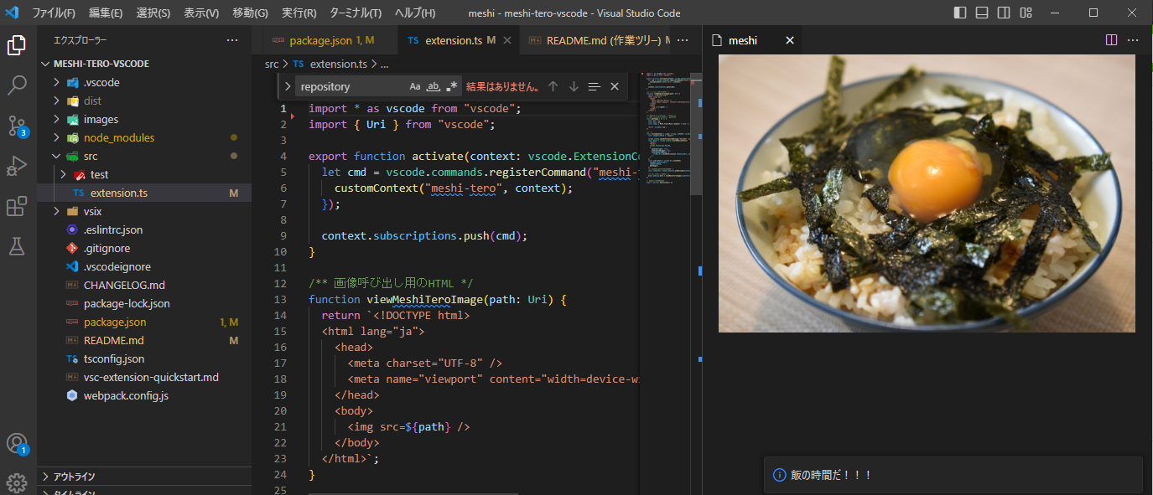Close the meshi webview tab
Screen dimensions: 1153x495
click(x=789, y=40)
